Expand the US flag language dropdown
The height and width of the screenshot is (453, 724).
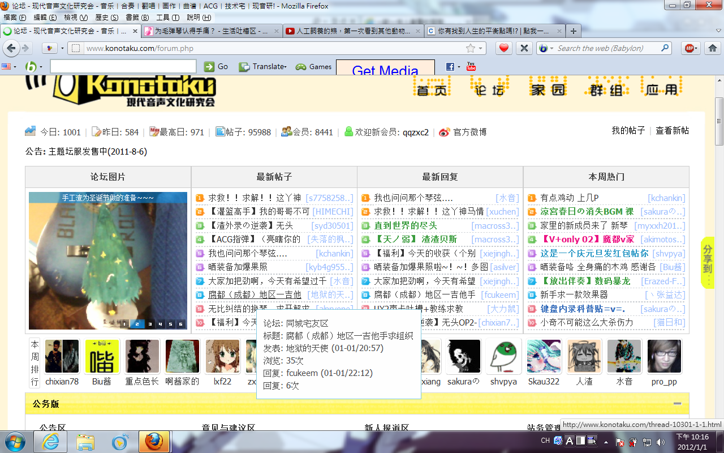(x=9, y=67)
